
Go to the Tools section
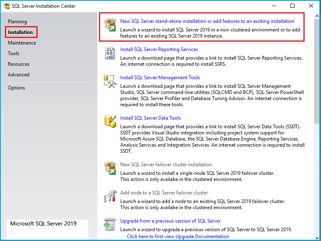[13, 54]
